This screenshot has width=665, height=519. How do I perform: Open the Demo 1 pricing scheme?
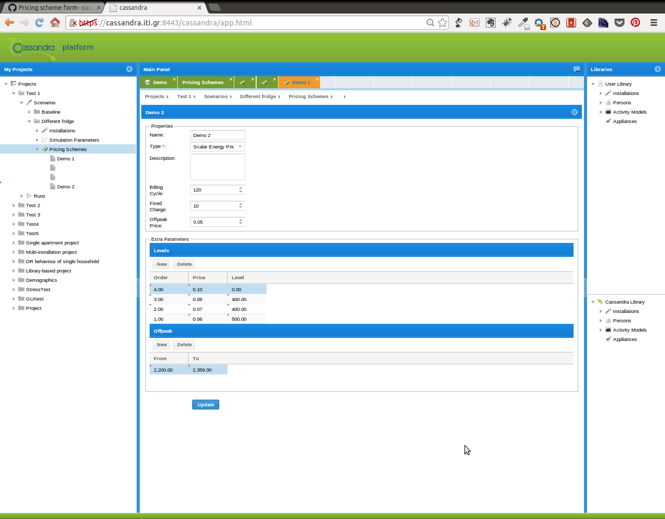pos(65,159)
